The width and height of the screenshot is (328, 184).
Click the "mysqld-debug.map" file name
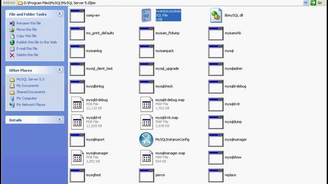(x=170, y=100)
